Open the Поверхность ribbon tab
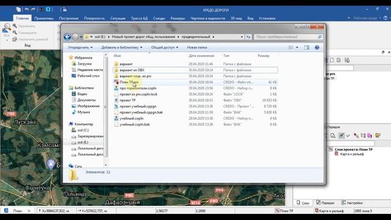 coord(94,18)
